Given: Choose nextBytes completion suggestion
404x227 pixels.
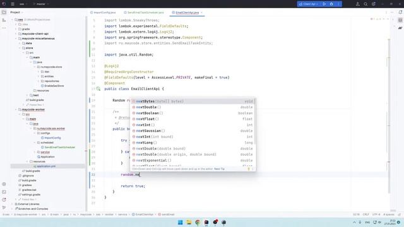Looking at the screenshot, I should pos(193,102).
